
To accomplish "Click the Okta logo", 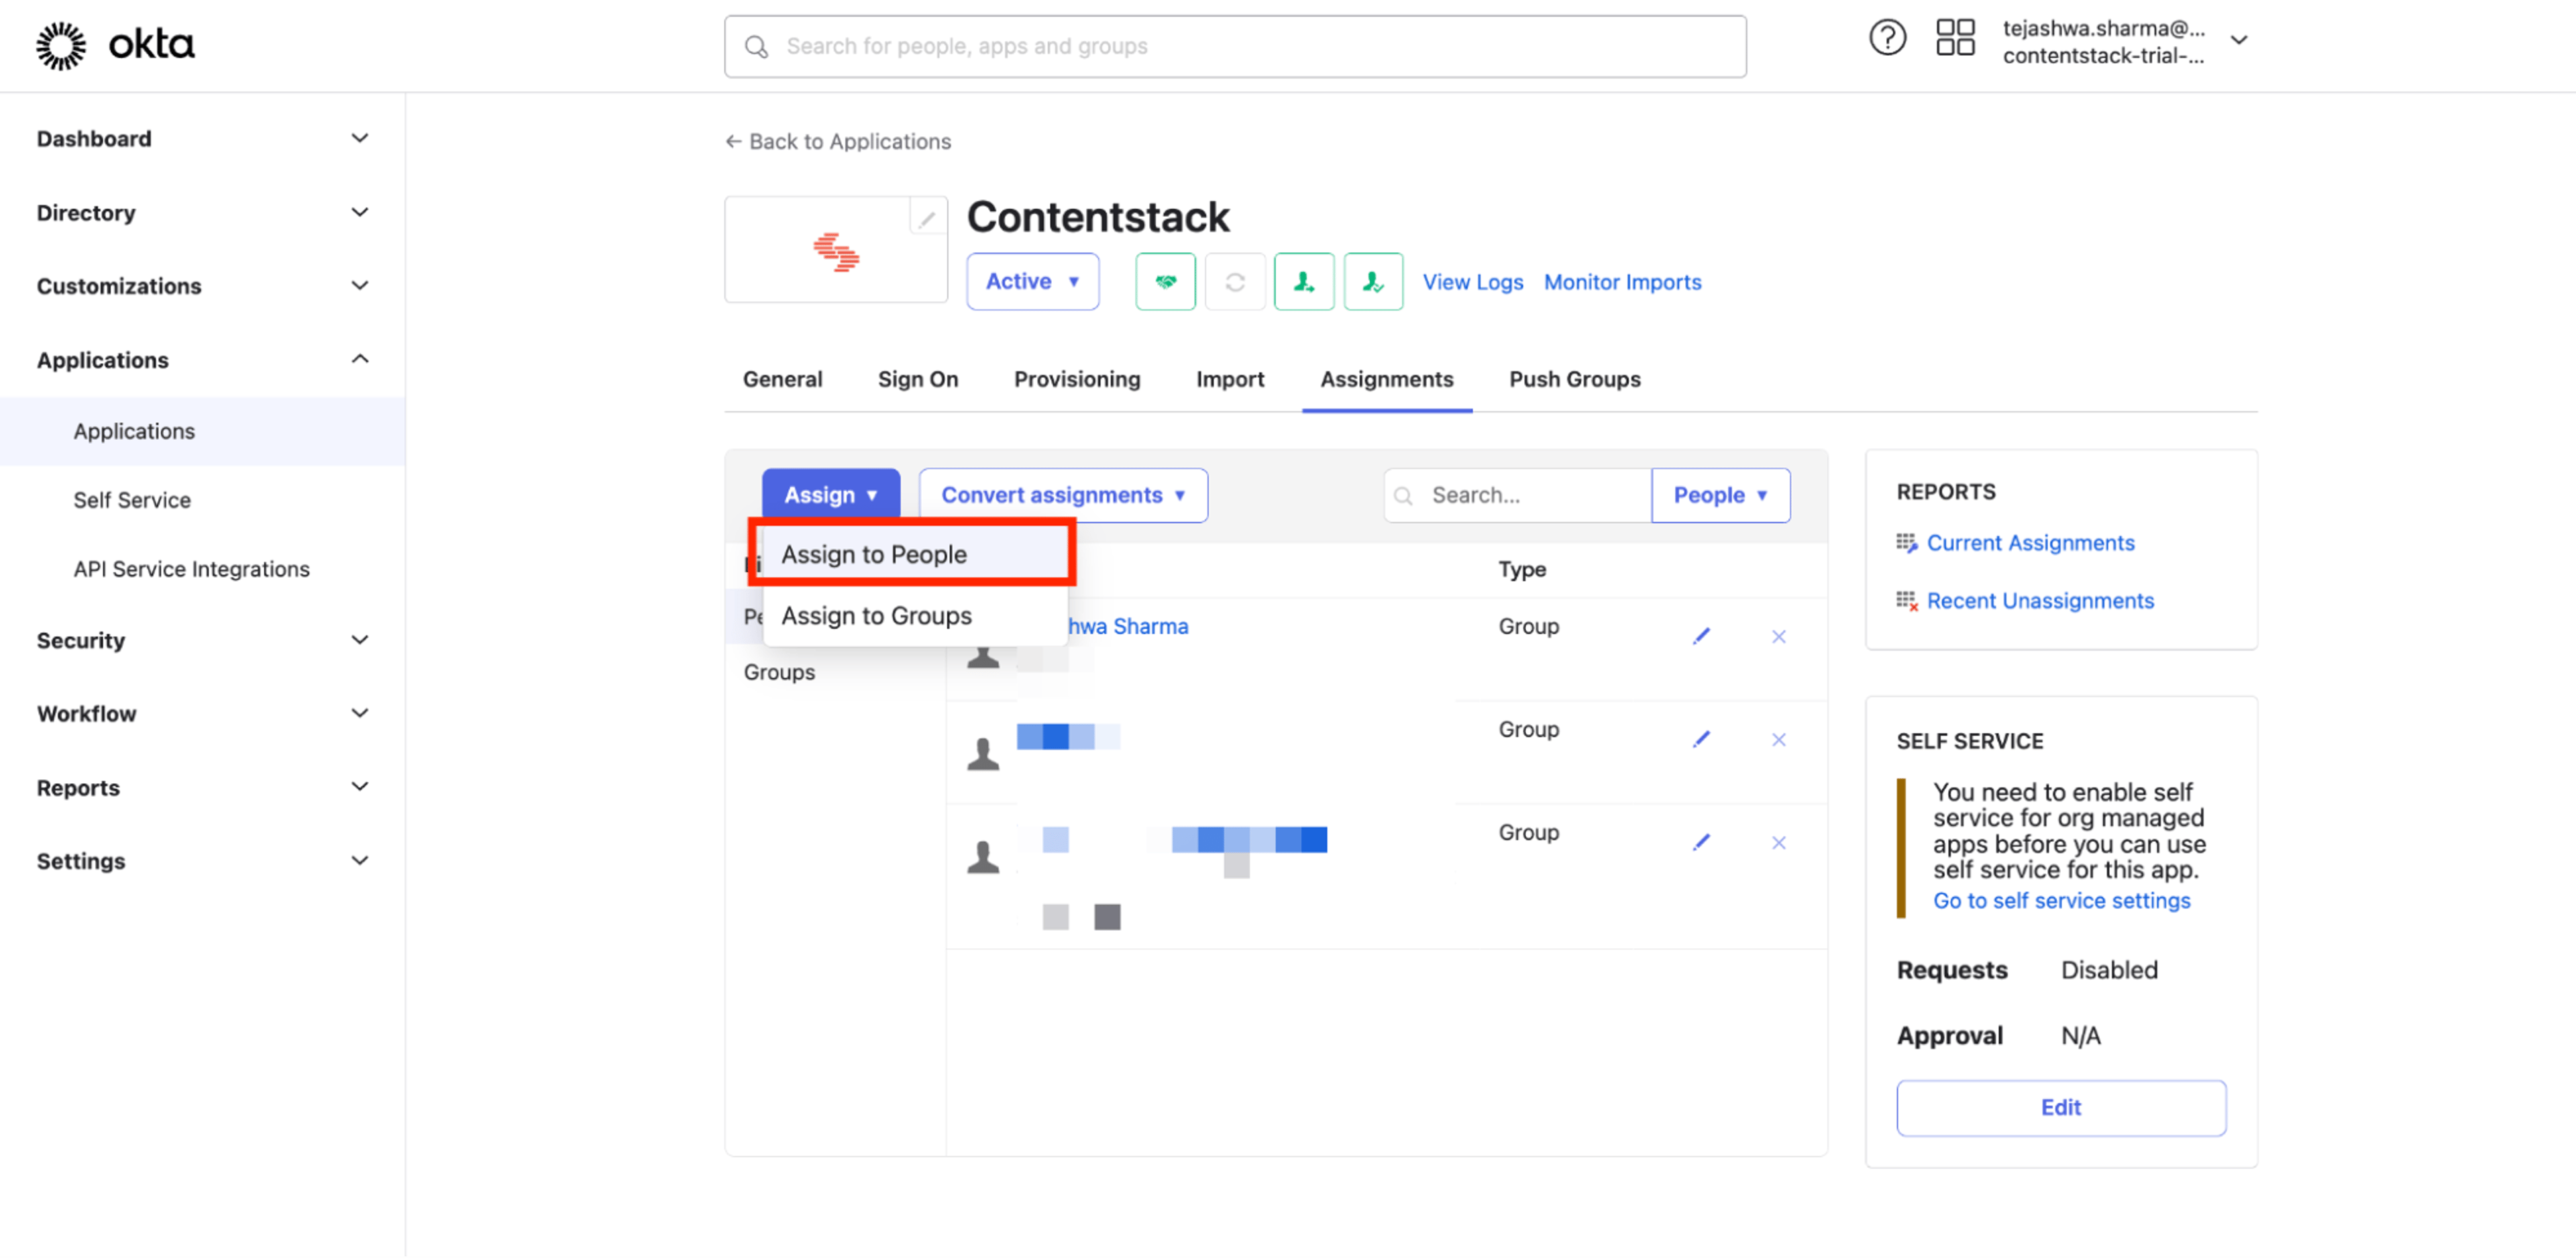I will pos(115,45).
